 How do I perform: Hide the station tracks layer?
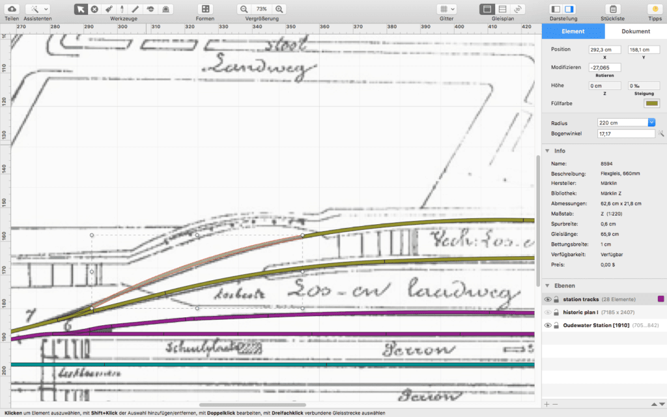point(548,299)
